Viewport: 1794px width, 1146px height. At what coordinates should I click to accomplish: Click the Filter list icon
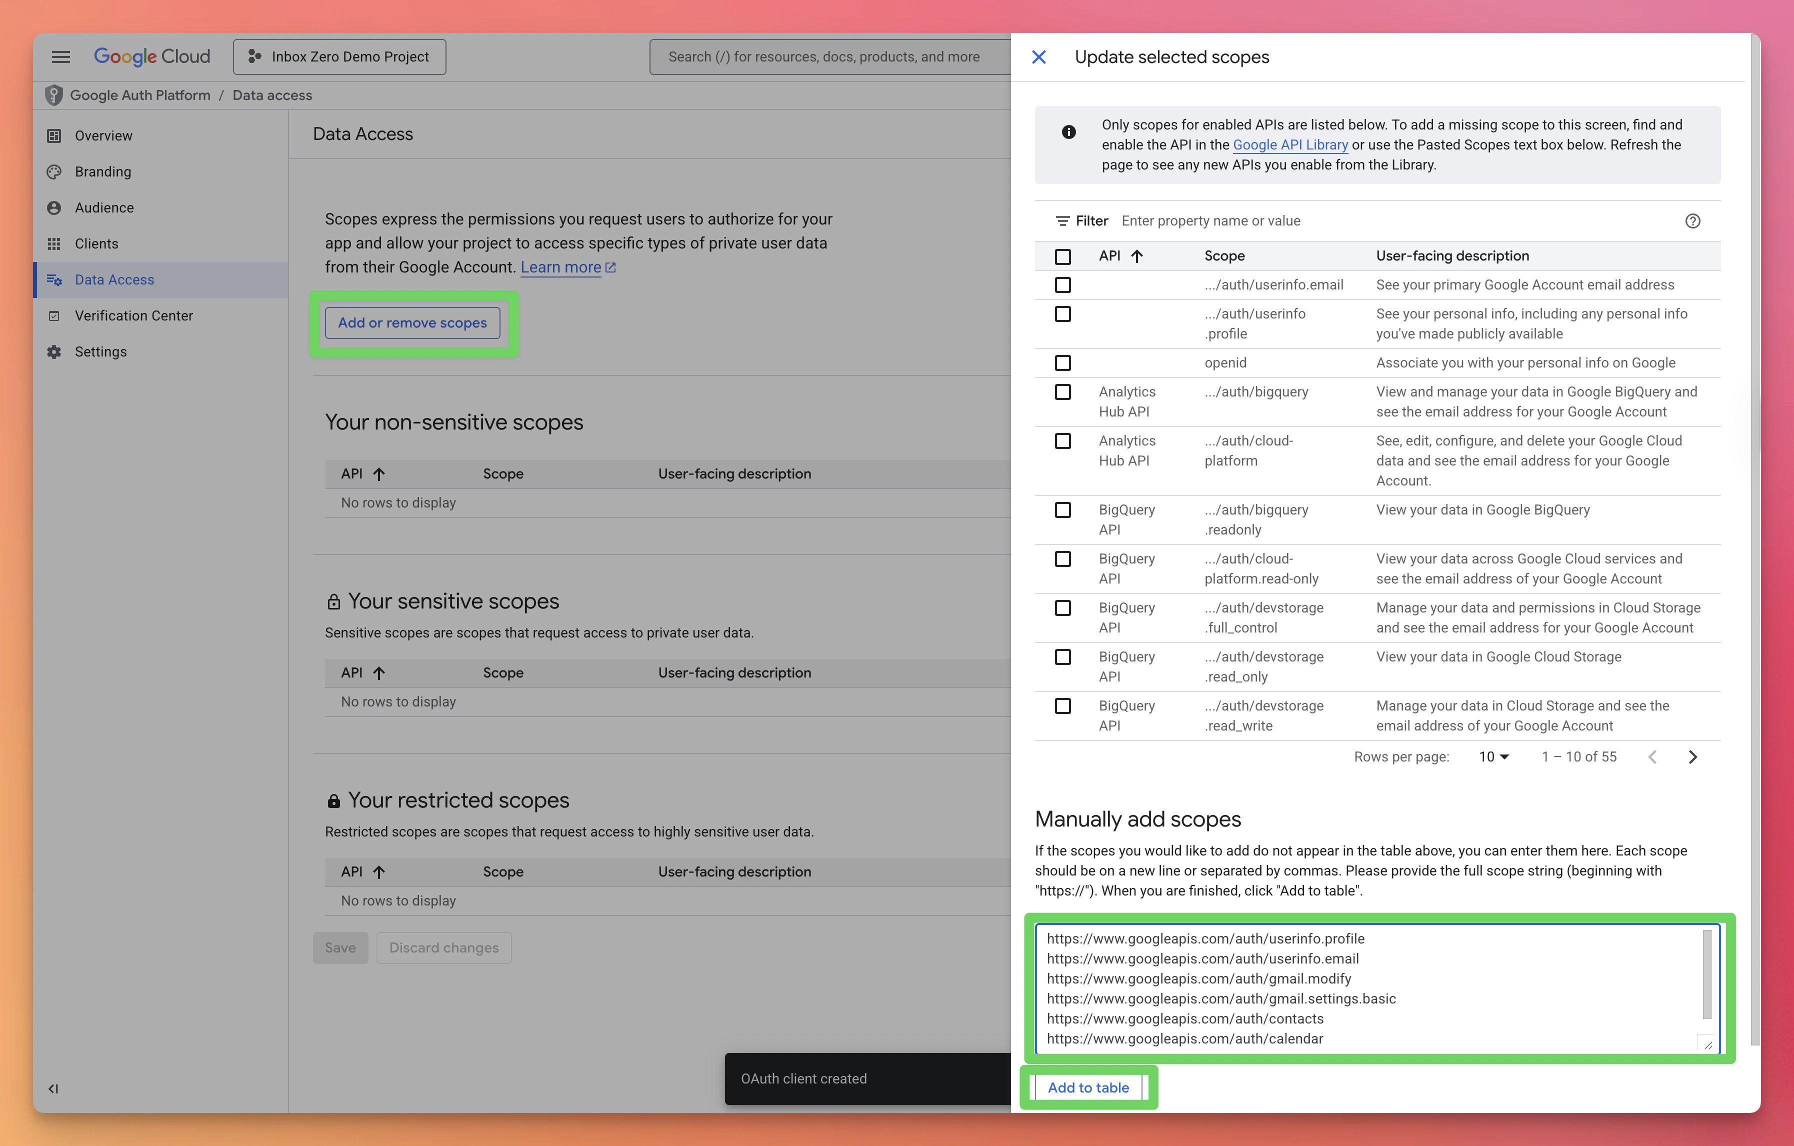coord(1061,220)
